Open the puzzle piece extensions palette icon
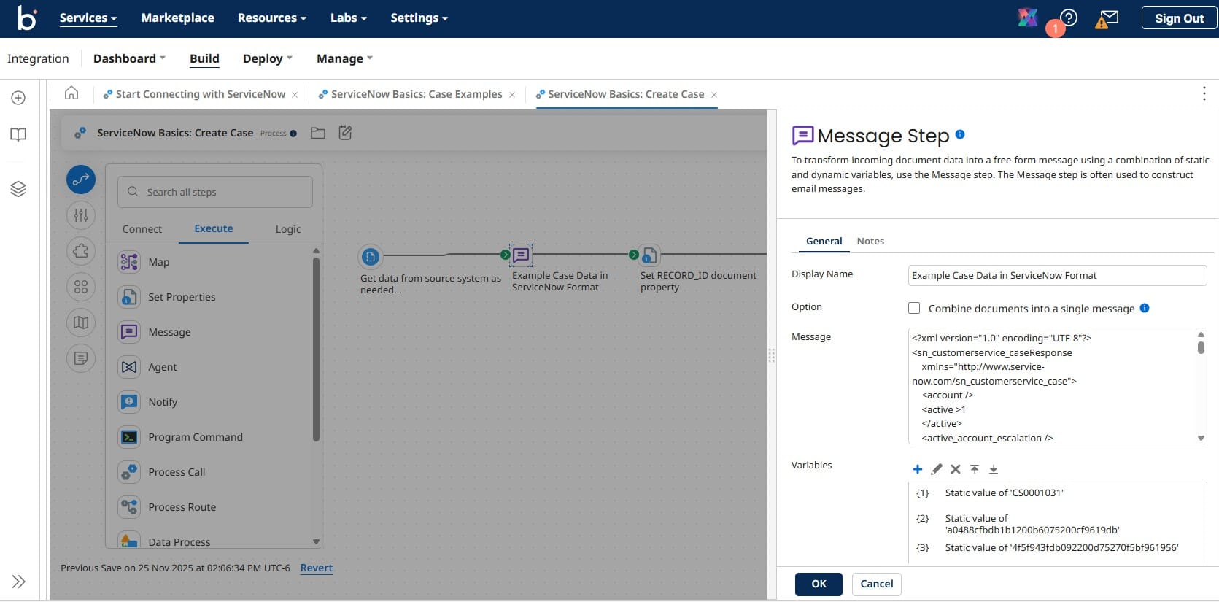The image size is (1219, 602). [x=81, y=251]
